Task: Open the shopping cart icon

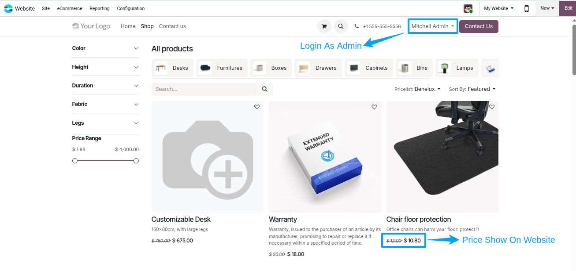Action: pyautogui.click(x=324, y=26)
